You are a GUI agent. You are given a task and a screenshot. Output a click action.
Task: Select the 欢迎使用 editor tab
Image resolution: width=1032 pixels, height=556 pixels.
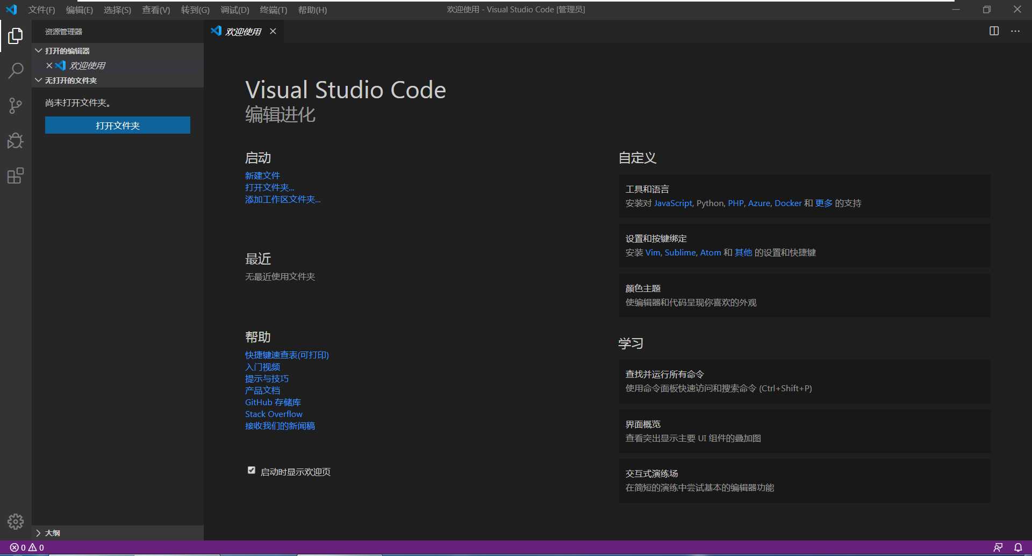point(245,31)
